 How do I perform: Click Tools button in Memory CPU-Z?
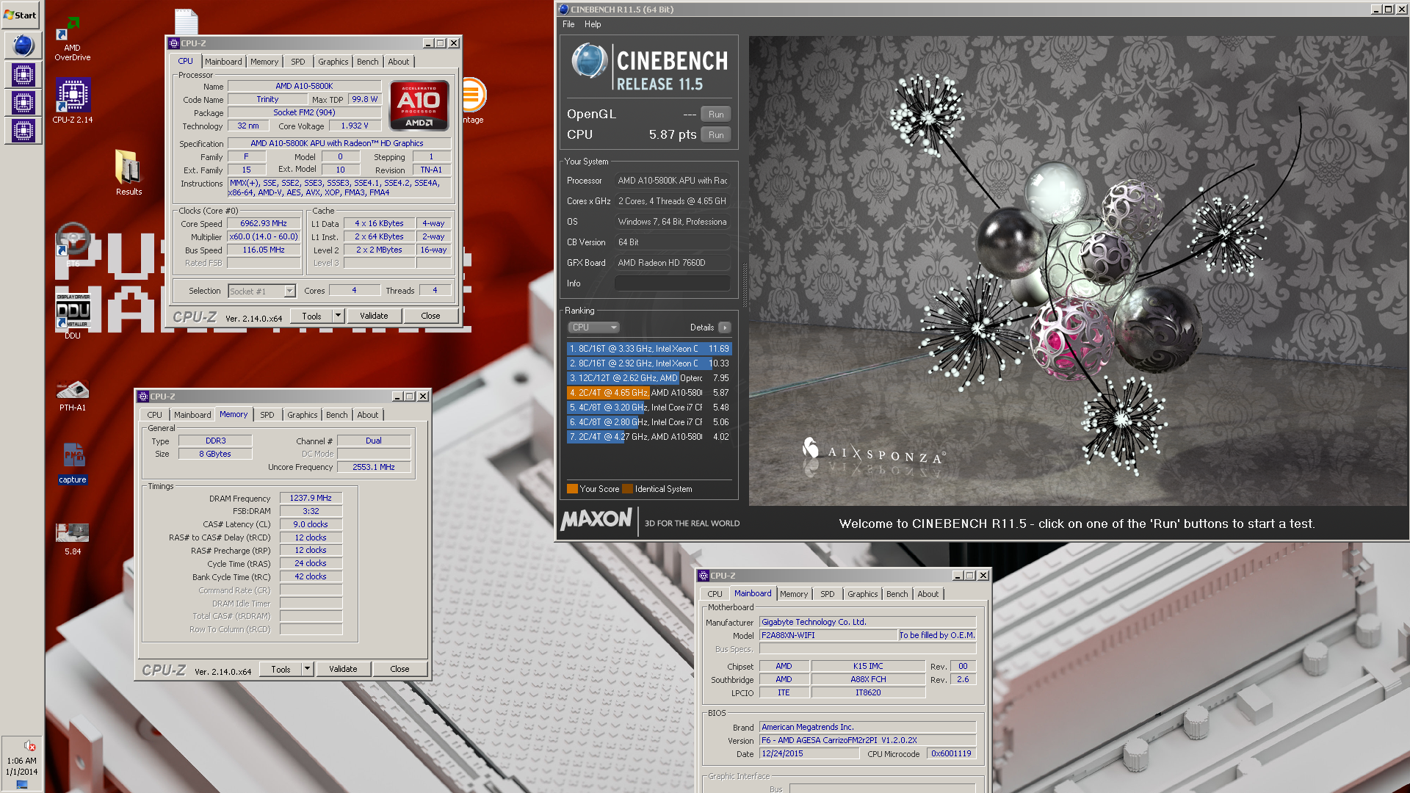[281, 669]
